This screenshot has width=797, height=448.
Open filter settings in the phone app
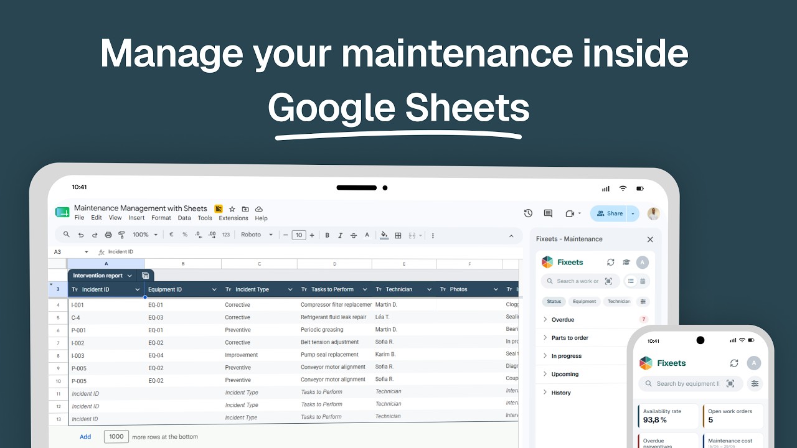pyautogui.click(x=755, y=383)
